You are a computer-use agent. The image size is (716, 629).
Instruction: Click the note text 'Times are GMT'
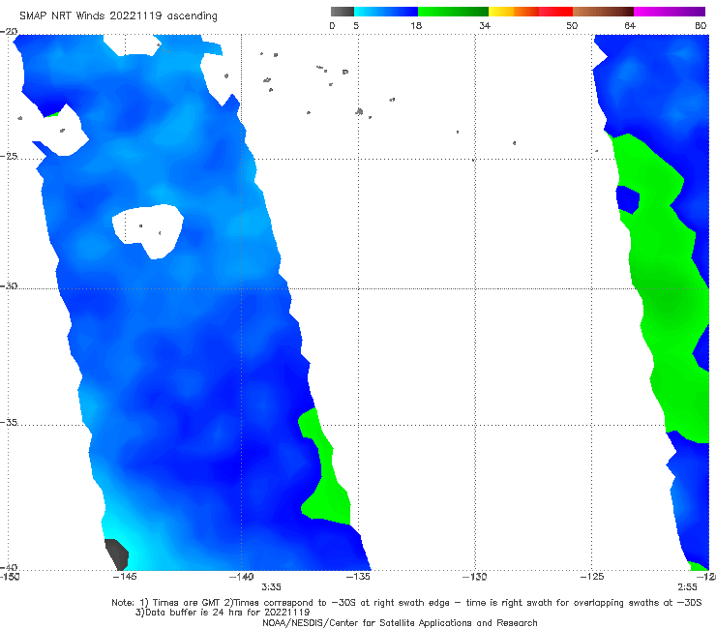click(x=187, y=603)
